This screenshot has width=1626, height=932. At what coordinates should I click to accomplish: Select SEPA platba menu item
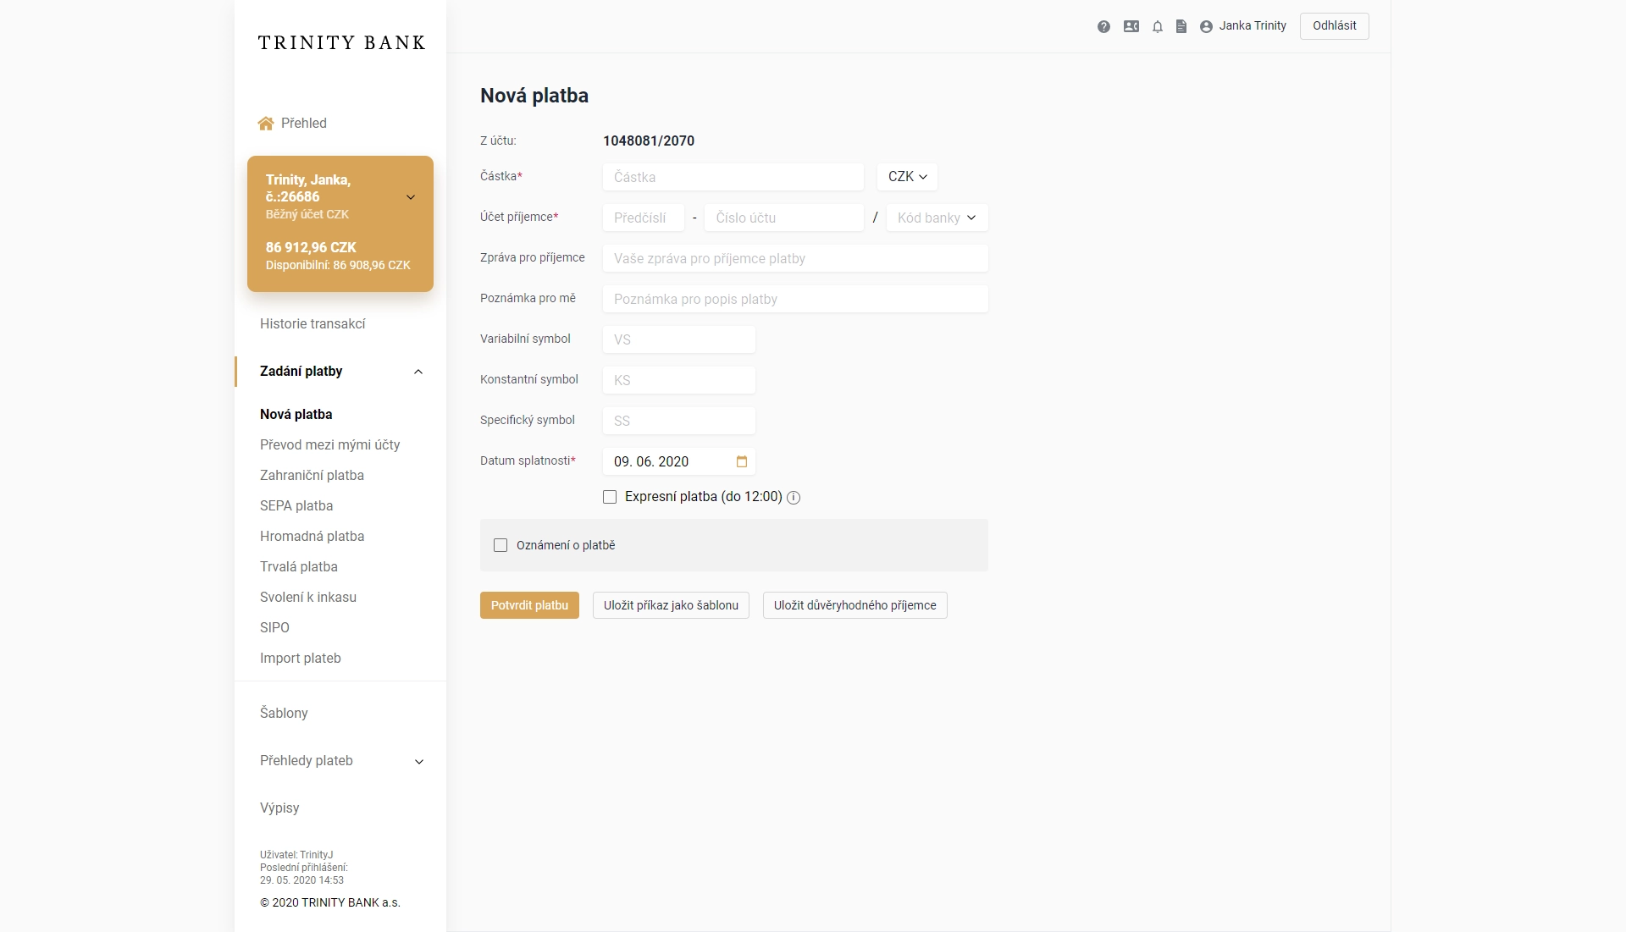click(x=296, y=505)
